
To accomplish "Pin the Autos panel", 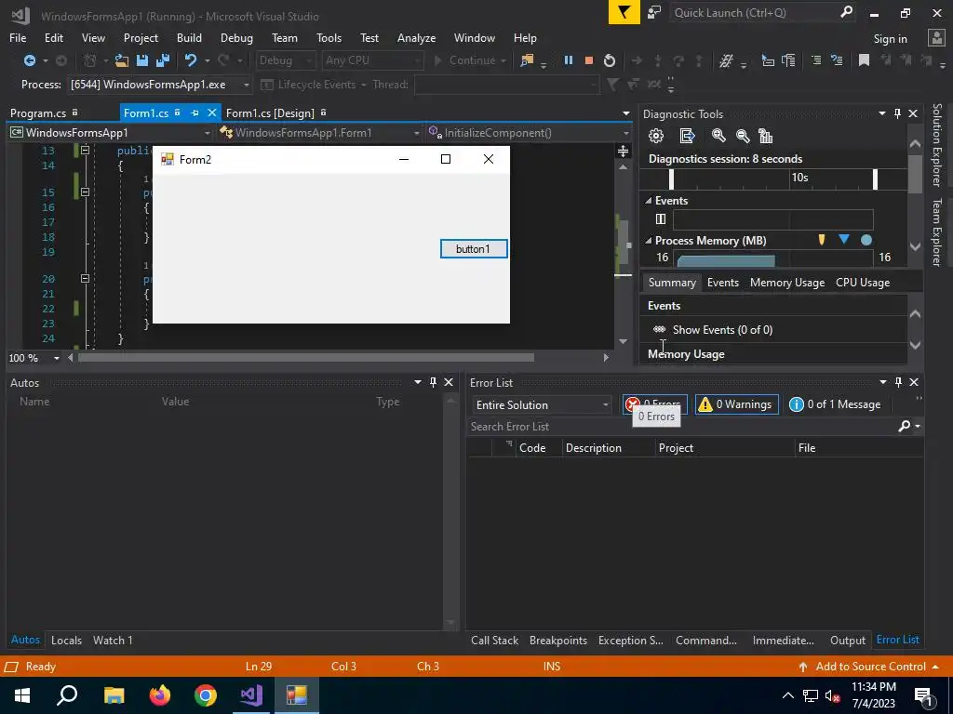I will pyautogui.click(x=433, y=382).
